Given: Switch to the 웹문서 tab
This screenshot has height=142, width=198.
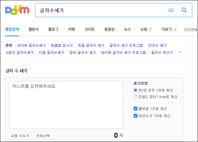Looking at the screenshot, I should [33, 29].
